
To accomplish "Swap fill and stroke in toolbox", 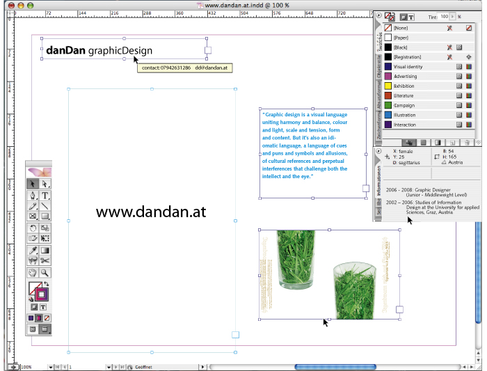I will 47,284.
